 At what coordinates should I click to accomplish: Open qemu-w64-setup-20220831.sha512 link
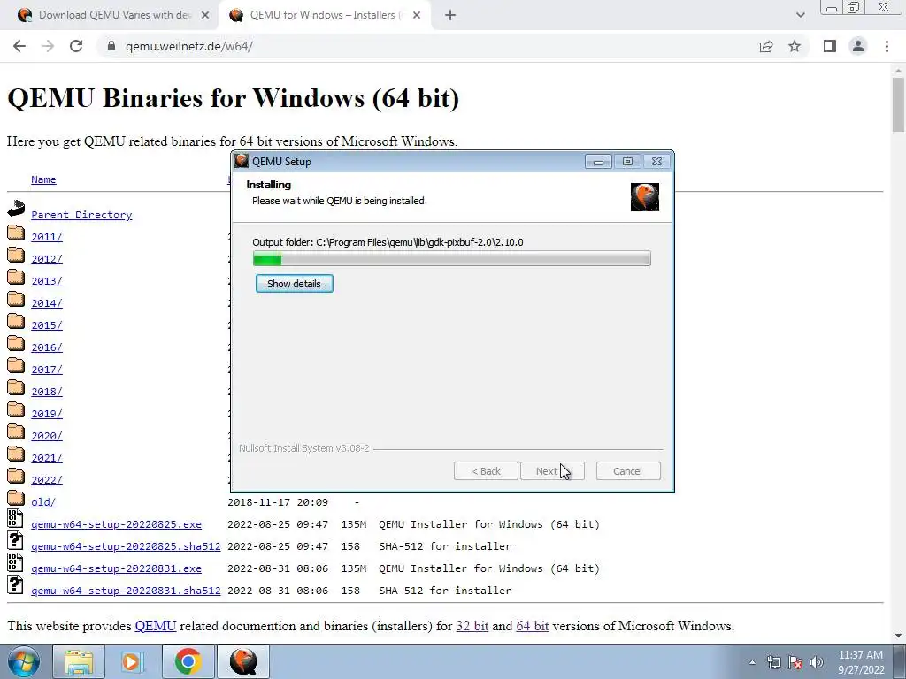point(126,591)
